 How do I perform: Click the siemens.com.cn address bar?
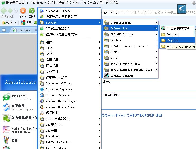tap(149, 13)
